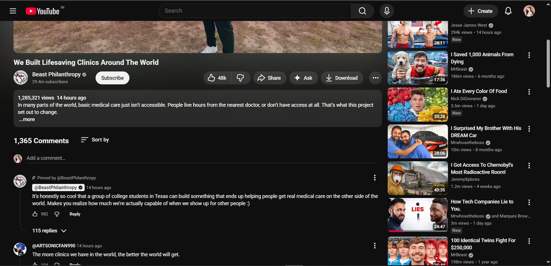This screenshot has width=551, height=266.
Task: Click the search magnifier button
Action: click(363, 11)
